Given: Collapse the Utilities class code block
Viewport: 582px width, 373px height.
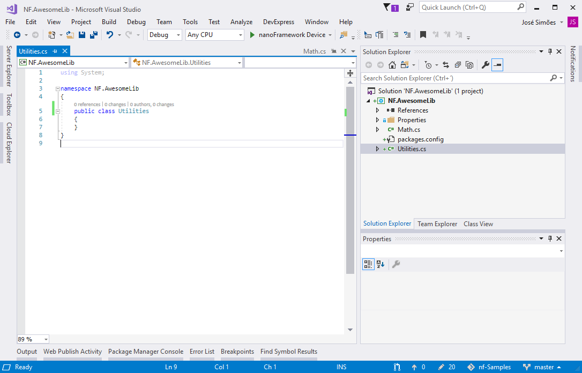Looking at the screenshot, I should coord(58,111).
